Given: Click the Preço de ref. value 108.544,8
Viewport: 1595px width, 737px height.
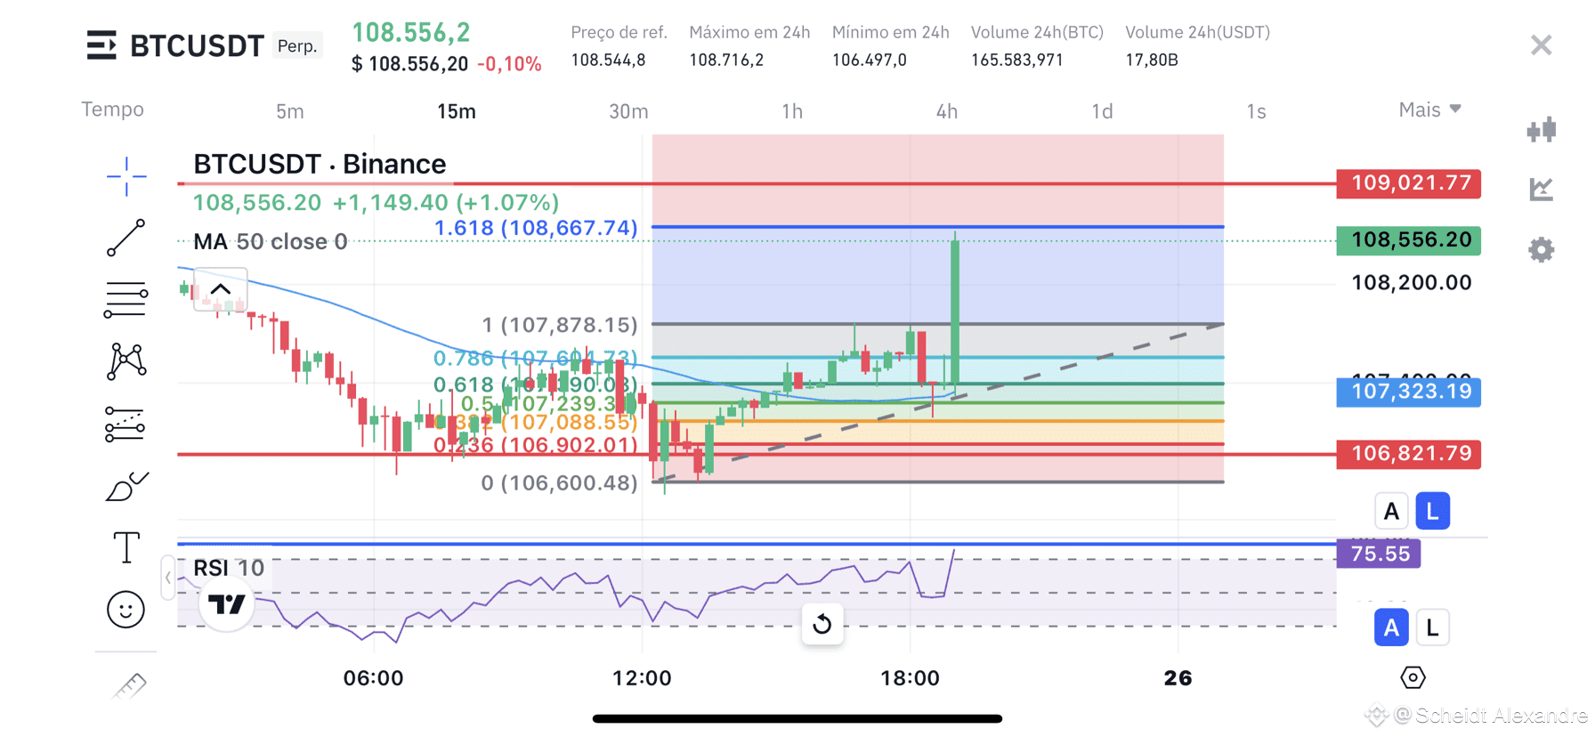Looking at the screenshot, I should (x=608, y=61).
